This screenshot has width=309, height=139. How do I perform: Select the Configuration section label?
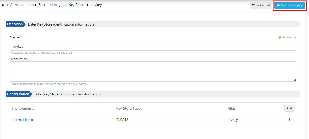[x=18, y=94]
